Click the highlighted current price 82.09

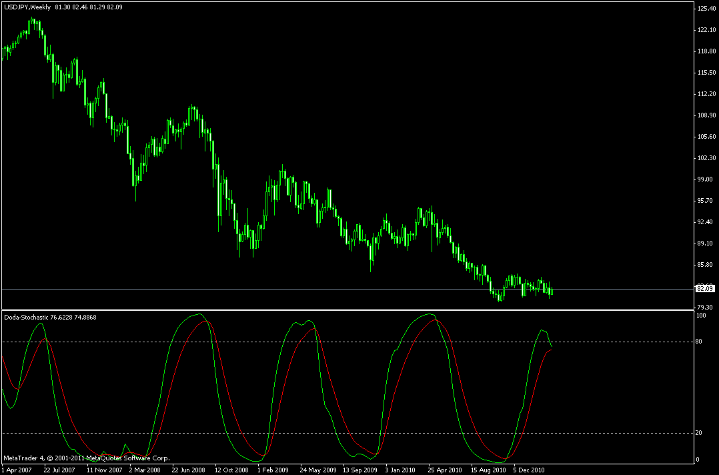point(706,289)
